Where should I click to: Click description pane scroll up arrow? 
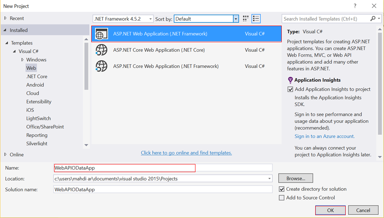pyautogui.click(x=380, y=29)
